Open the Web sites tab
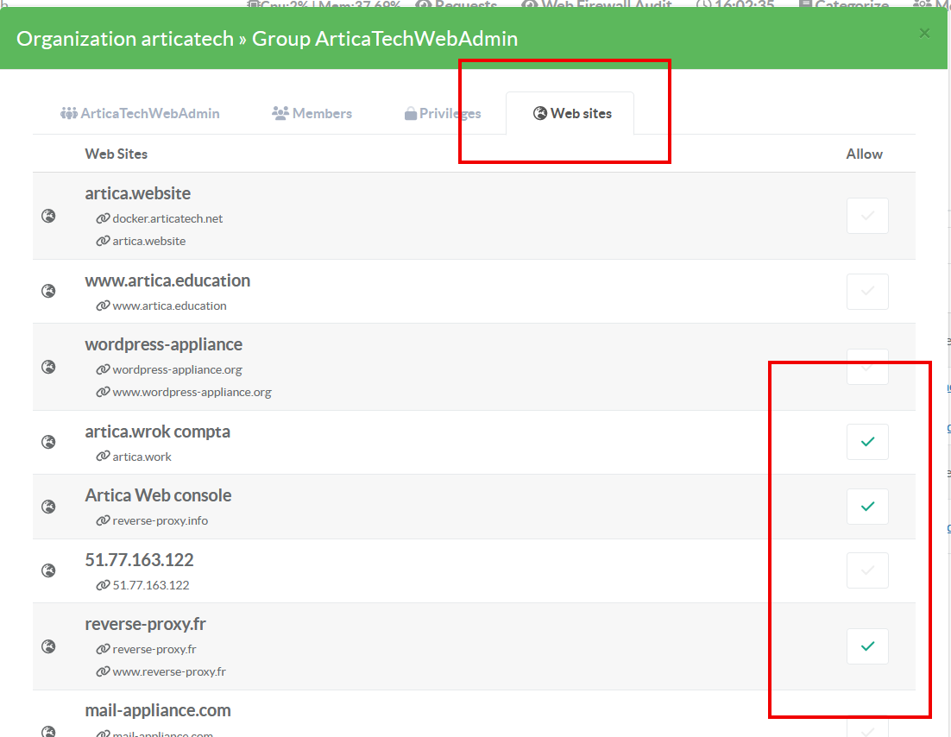951x737 pixels. [571, 113]
